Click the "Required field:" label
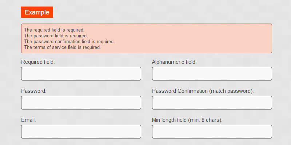Image resolution: width=291 pixels, height=145 pixels. pos(38,62)
